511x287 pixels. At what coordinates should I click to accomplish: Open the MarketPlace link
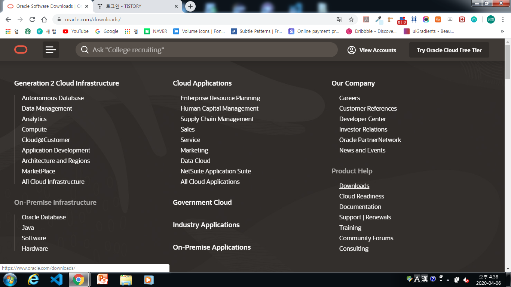(39, 171)
